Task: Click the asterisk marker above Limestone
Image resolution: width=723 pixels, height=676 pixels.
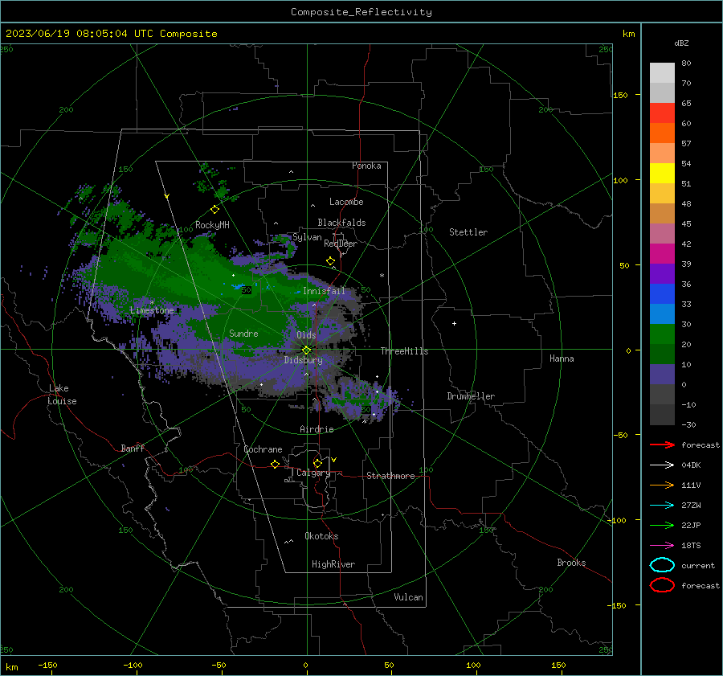Action: [152, 303]
